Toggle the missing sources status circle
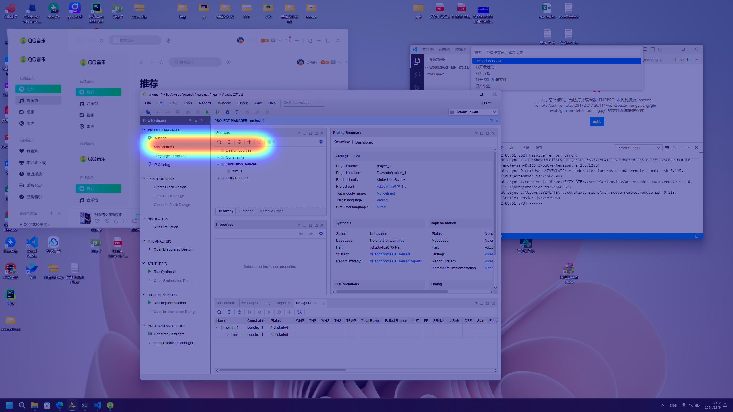 (x=269, y=142)
